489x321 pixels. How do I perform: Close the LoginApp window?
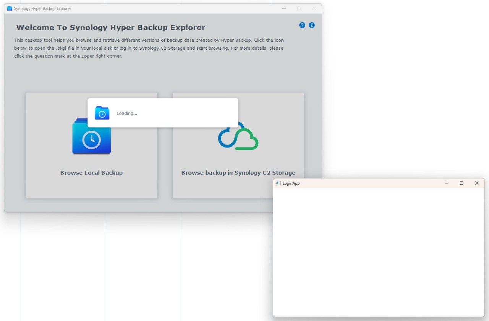coord(476,183)
